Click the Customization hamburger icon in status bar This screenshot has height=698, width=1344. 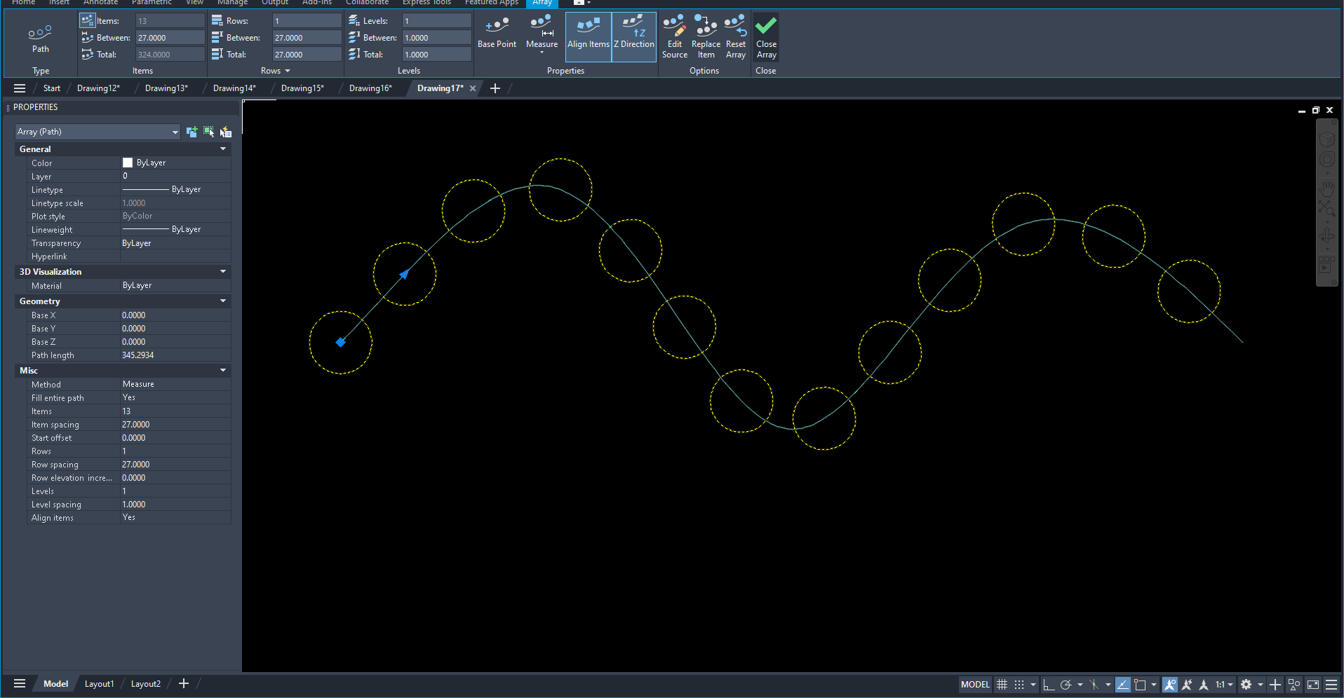(x=1331, y=685)
